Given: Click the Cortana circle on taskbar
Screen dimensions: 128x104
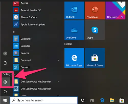Looking at the screenshot, I should click(x=83, y=100).
